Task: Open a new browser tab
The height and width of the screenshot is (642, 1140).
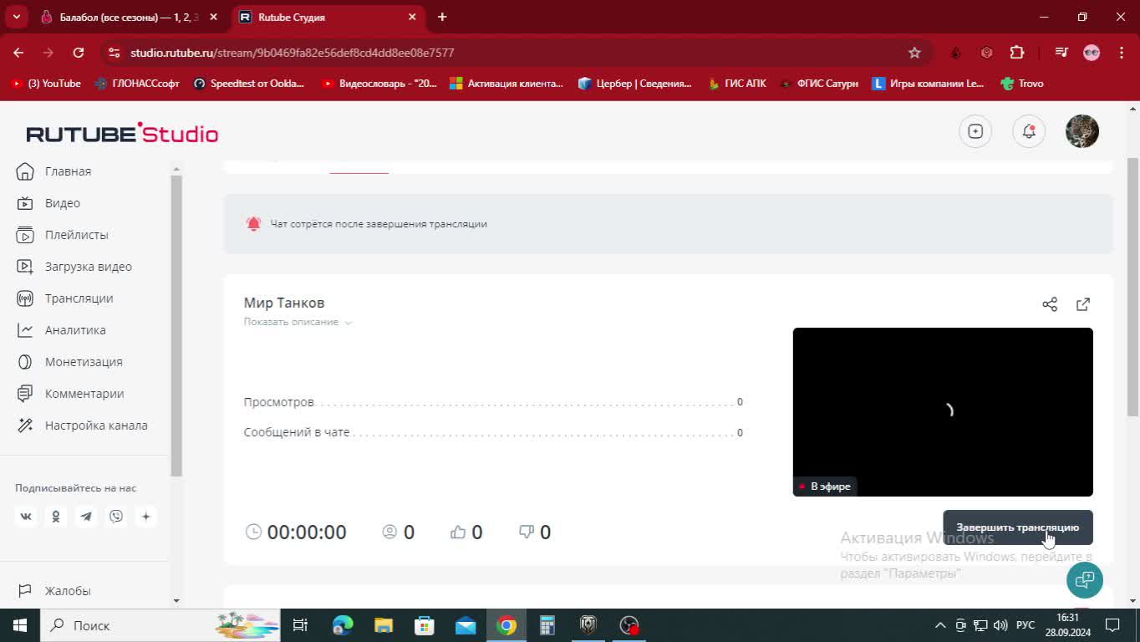Action: pyautogui.click(x=442, y=17)
